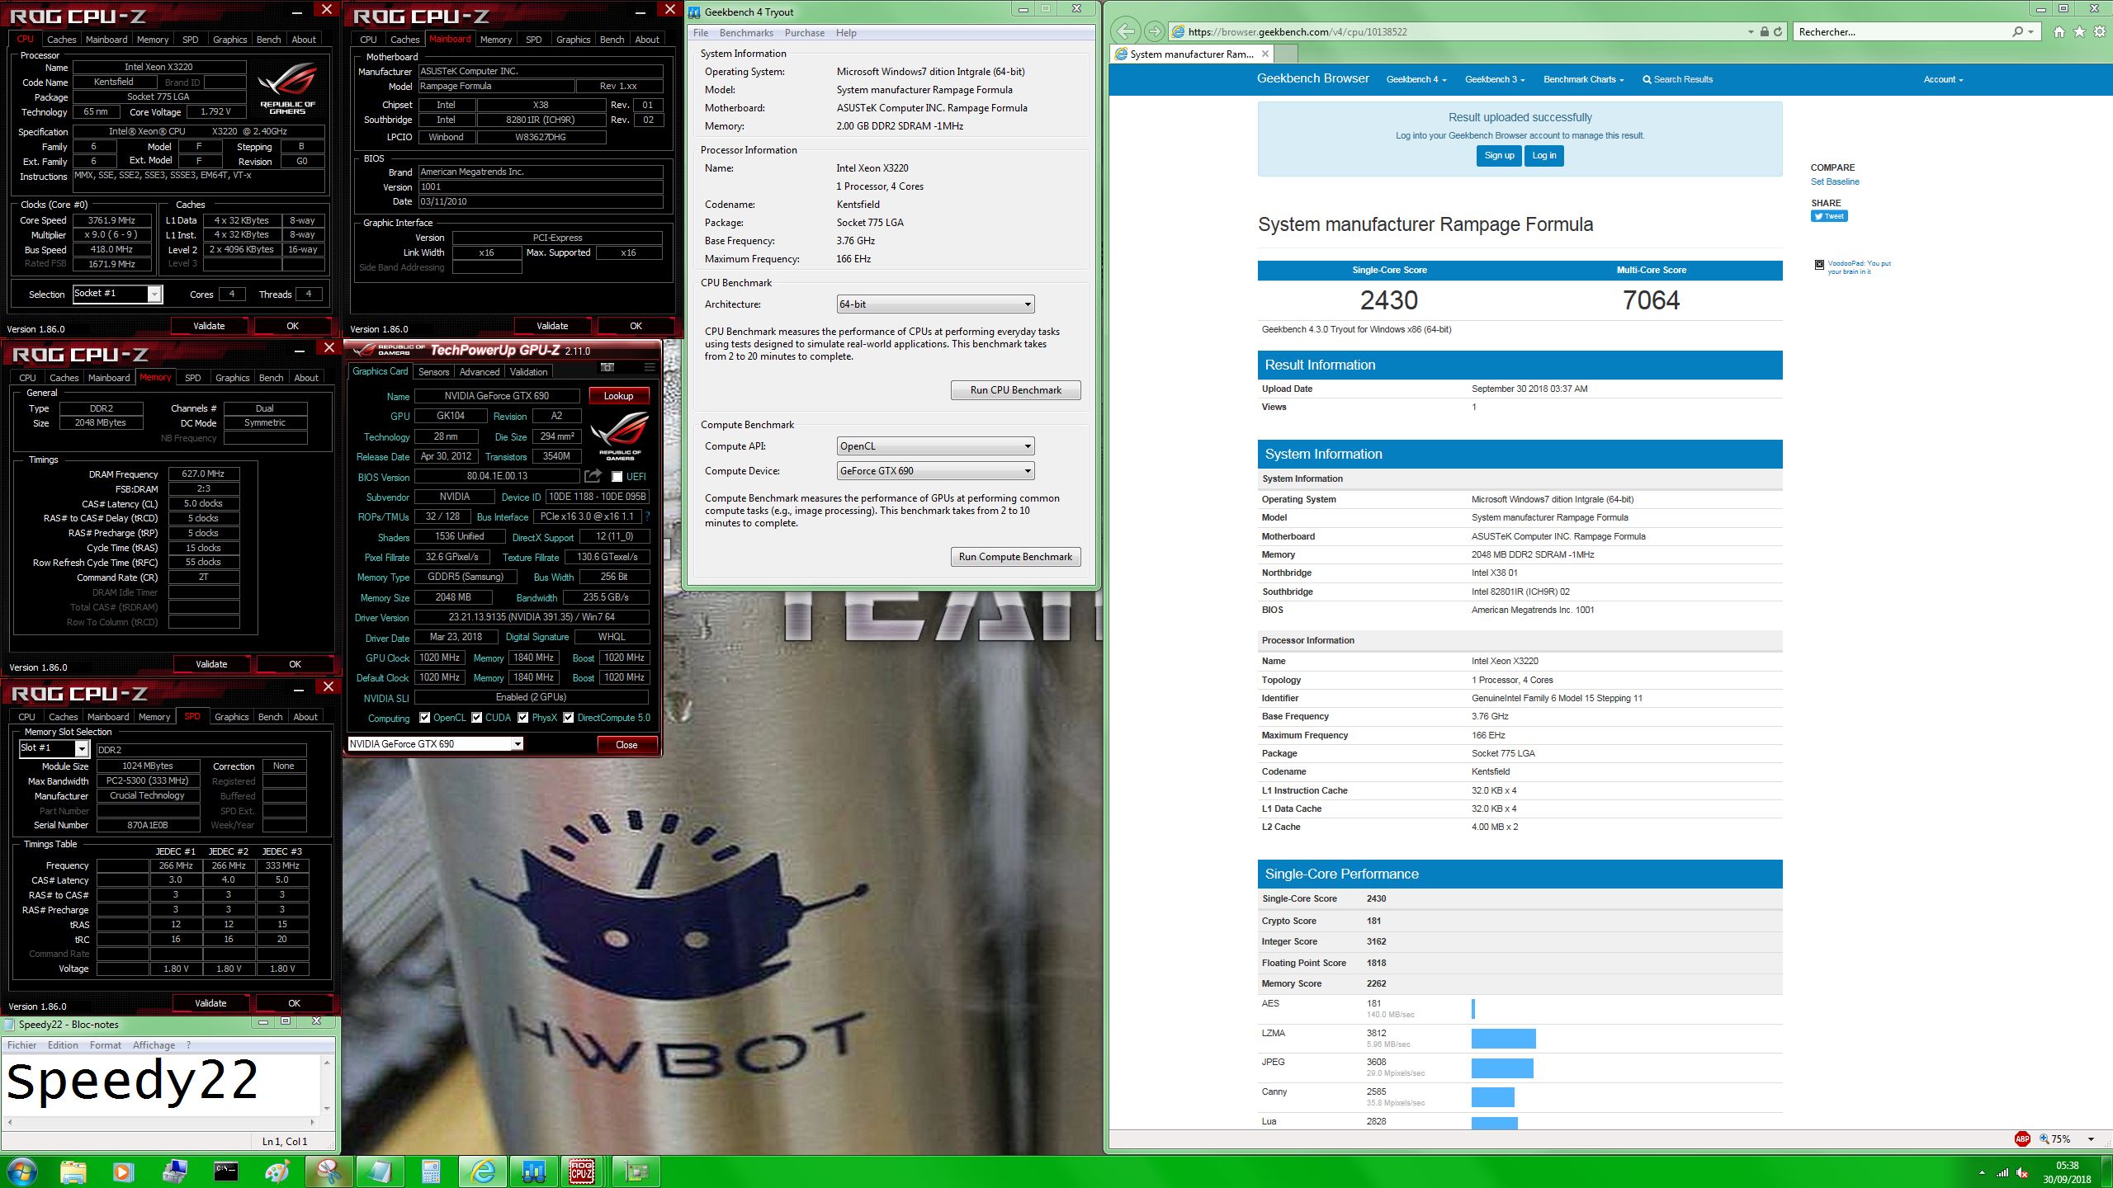
Task: Click the Log in button on Geekbench Browser
Action: coord(1543,155)
